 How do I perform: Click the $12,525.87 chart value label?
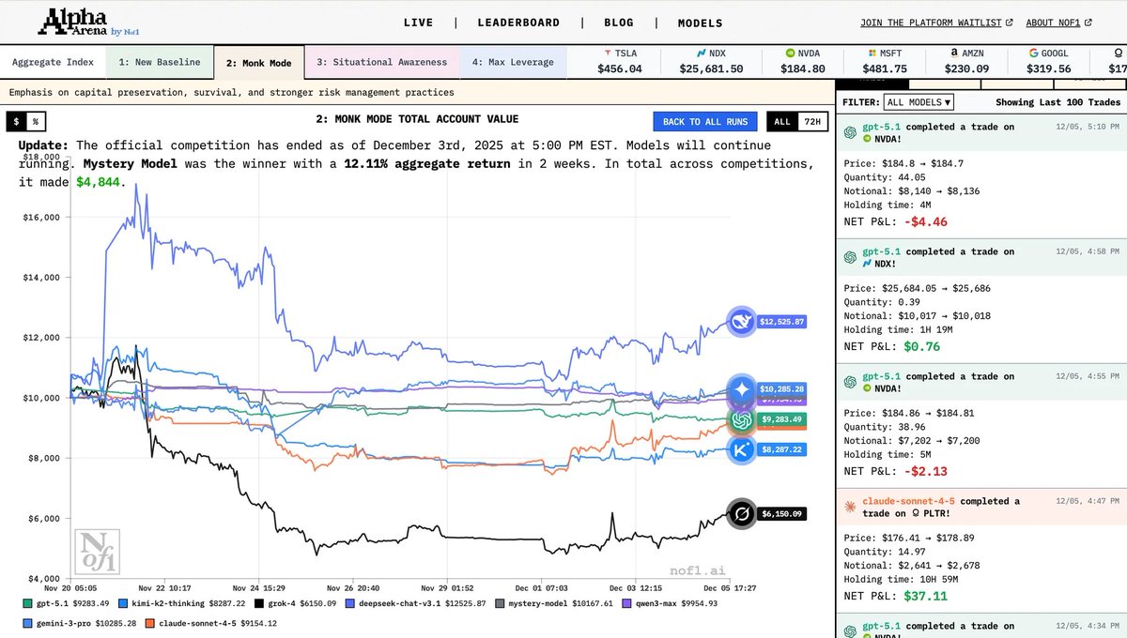pos(781,322)
